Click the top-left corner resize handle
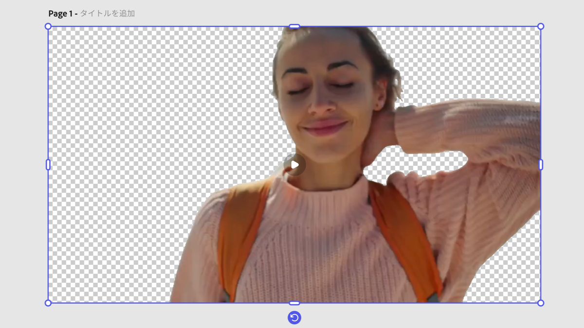584x328 pixels. coord(48,26)
